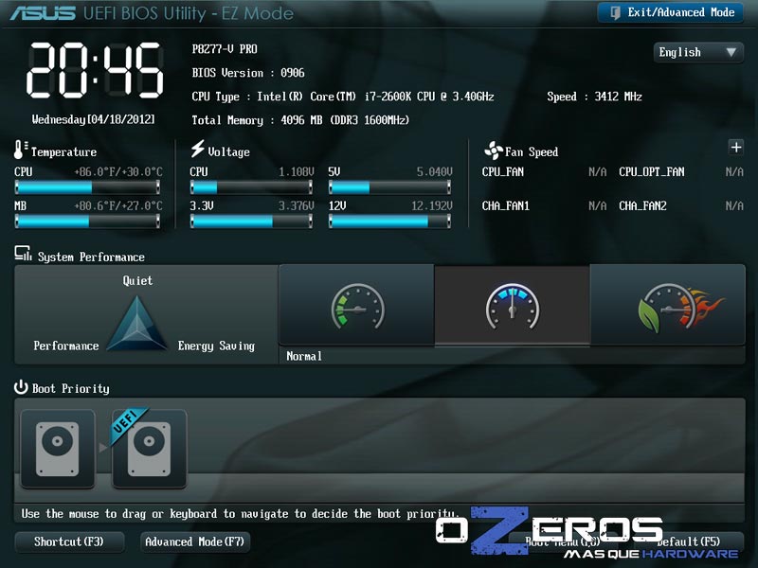
Task: Click the door icon in Exit/Advanced Mode button
Action: (x=615, y=12)
